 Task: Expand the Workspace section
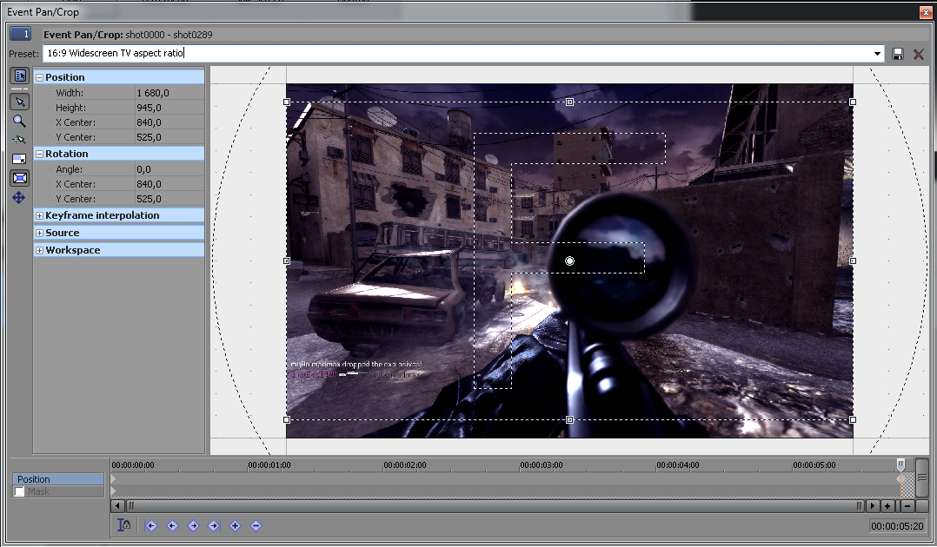click(x=39, y=250)
